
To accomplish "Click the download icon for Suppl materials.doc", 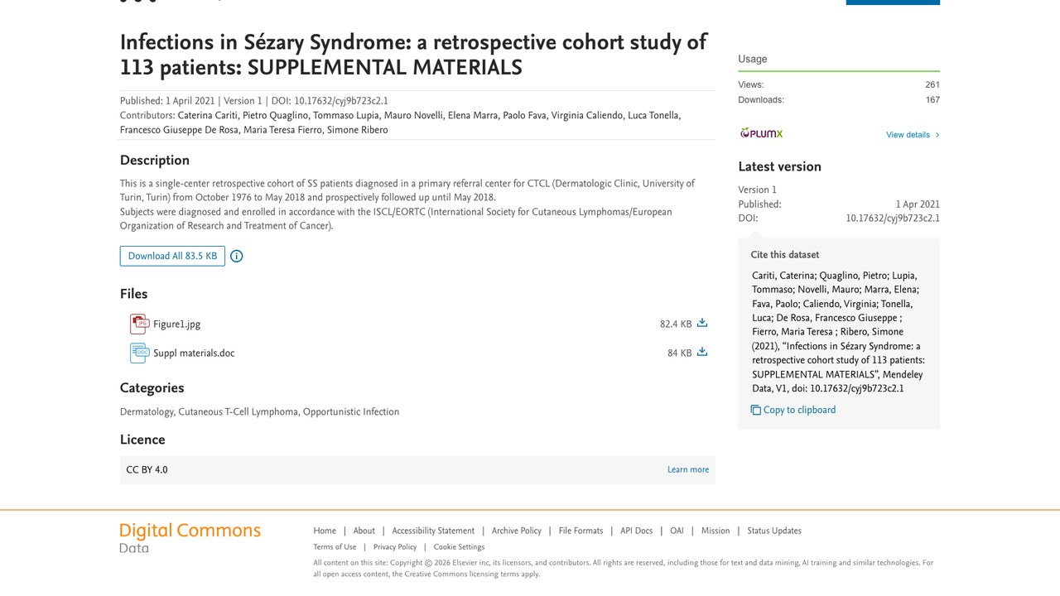I will pyautogui.click(x=702, y=352).
